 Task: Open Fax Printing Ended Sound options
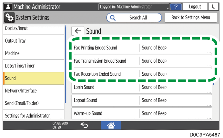pyautogui.click(x=142, y=48)
